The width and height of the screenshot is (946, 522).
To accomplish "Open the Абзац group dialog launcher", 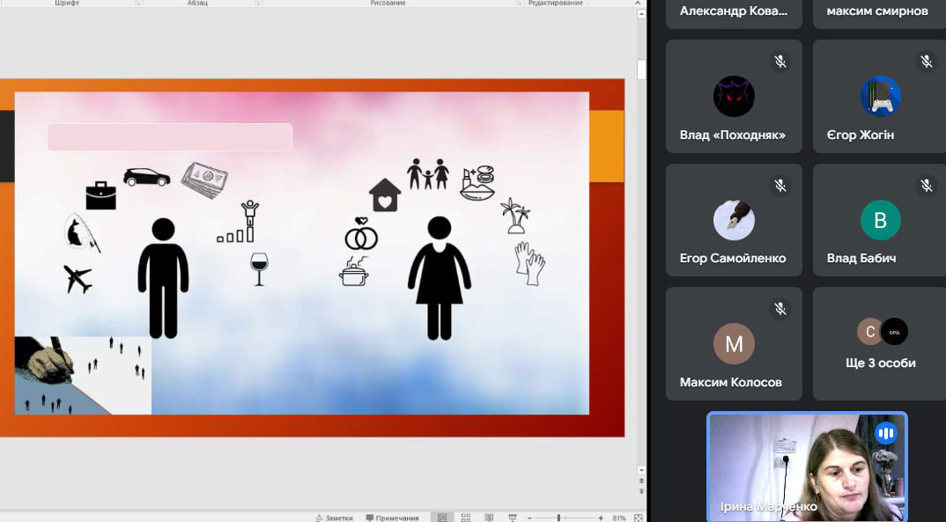I will pyautogui.click(x=257, y=3).
